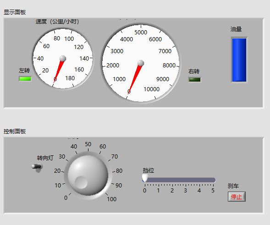This screenshot has height=225, width=270.
Task: Click the red 停止 brake button
Action: [237, 197]
